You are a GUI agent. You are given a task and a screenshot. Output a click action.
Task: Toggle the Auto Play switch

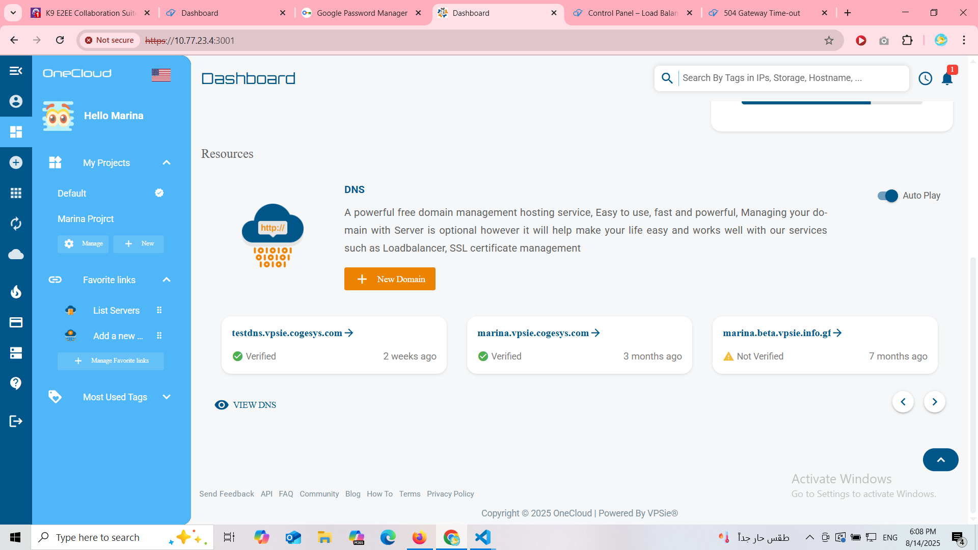coord(887,196)
